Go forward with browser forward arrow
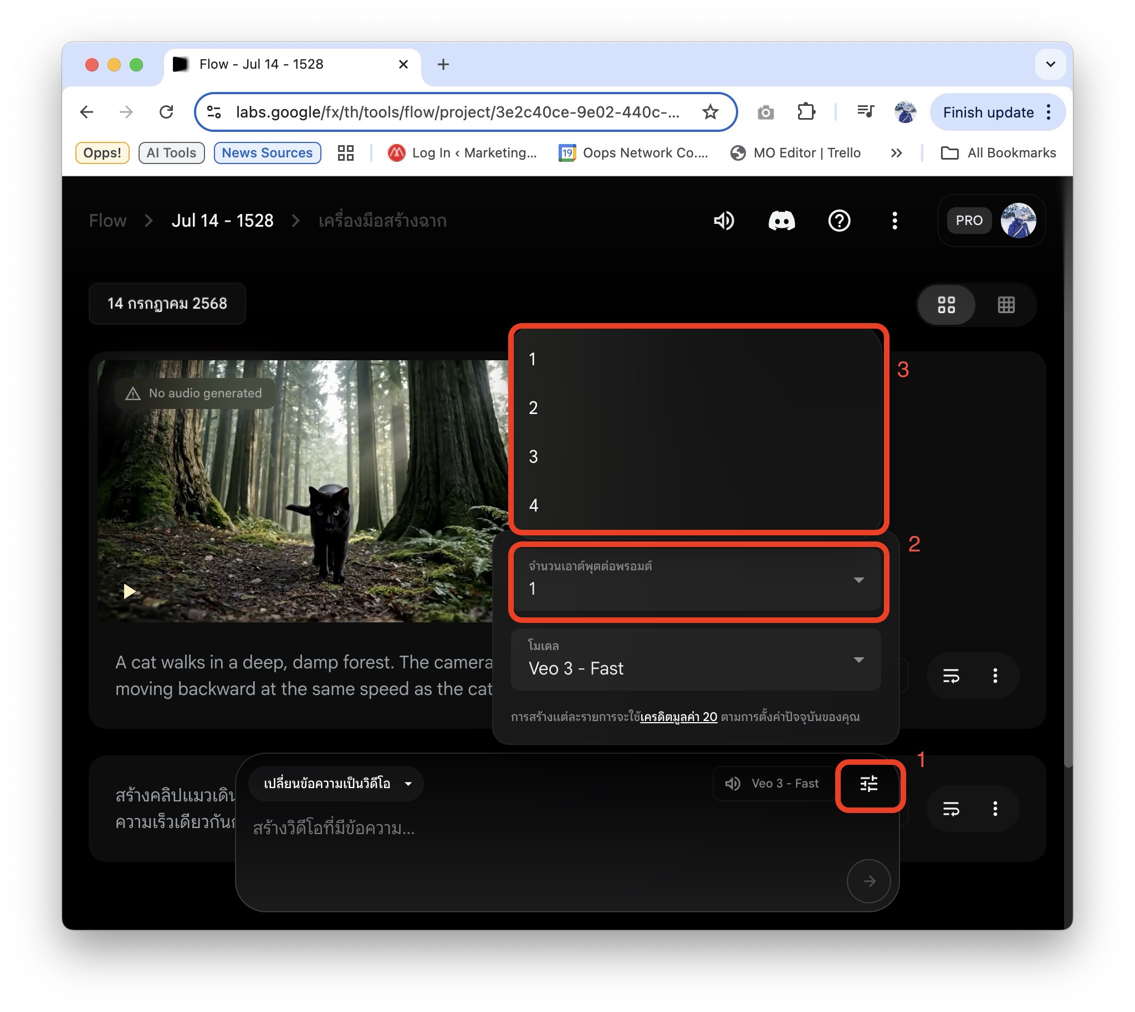 tap(126, 113)
